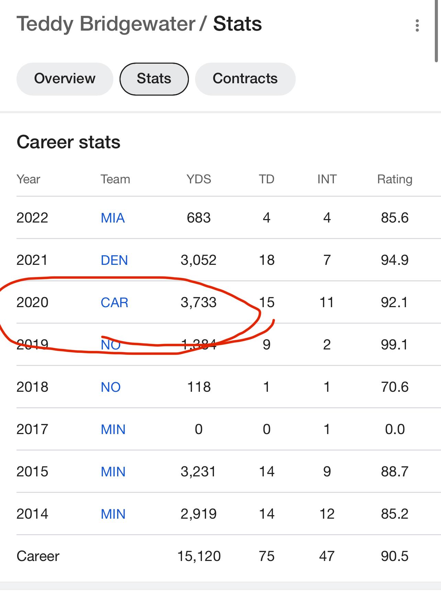The height and width of the screenshot is (594, 441).
Task: Click the Career totals row label
Action: [38, 556]
